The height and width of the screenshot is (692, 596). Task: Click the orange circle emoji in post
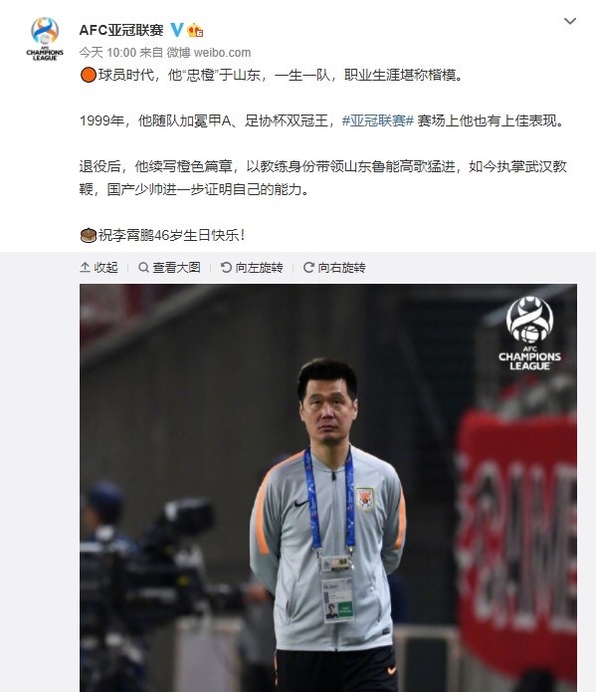point(89,75)
